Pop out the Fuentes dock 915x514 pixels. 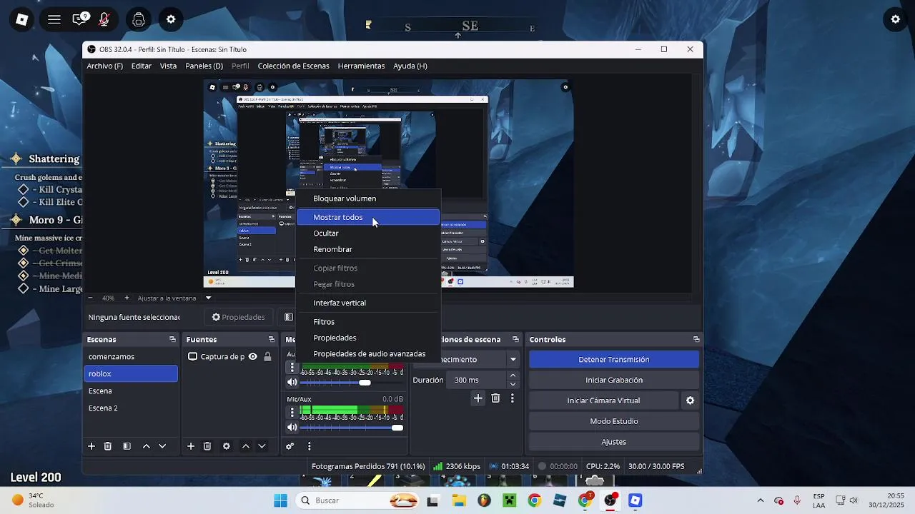tap(272, 339)
